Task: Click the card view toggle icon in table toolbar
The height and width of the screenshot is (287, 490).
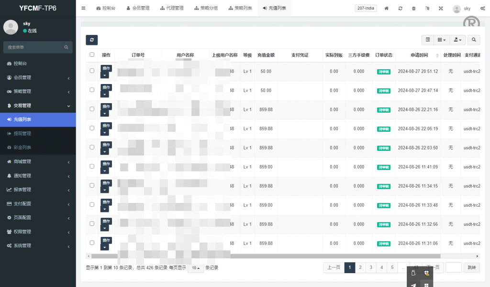Action: [428, 40]
